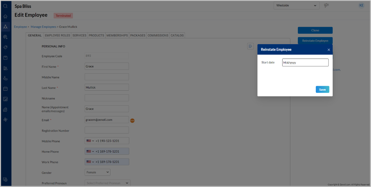Screen dimensions: 371x187
Task: Open the Memberships tab
Action: pyautogui.click(x=117, y=35)
